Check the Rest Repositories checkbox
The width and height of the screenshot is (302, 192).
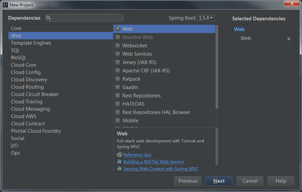pyautogui.click(x=118, y=95)
